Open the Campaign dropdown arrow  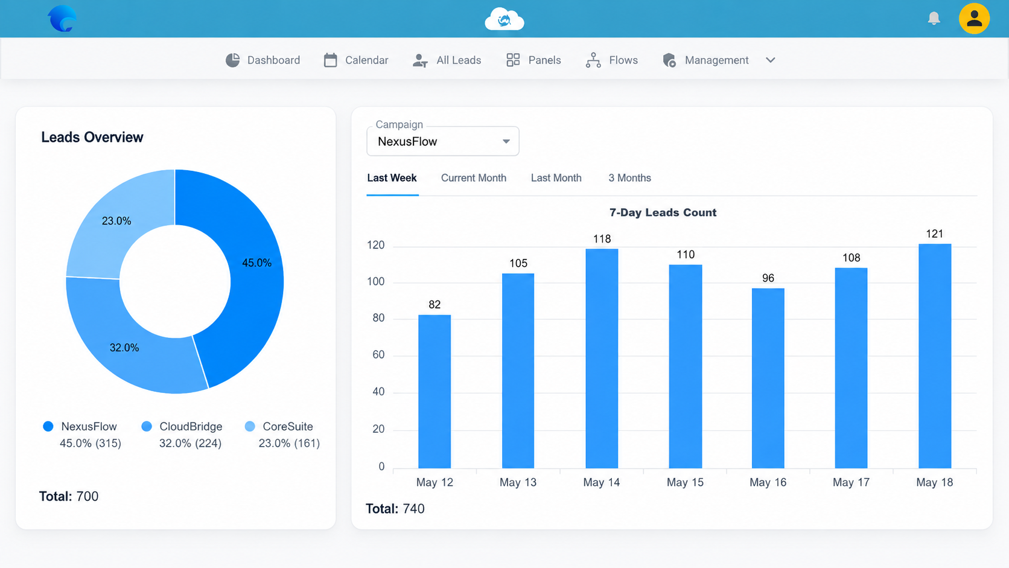(x=506, y=141)
